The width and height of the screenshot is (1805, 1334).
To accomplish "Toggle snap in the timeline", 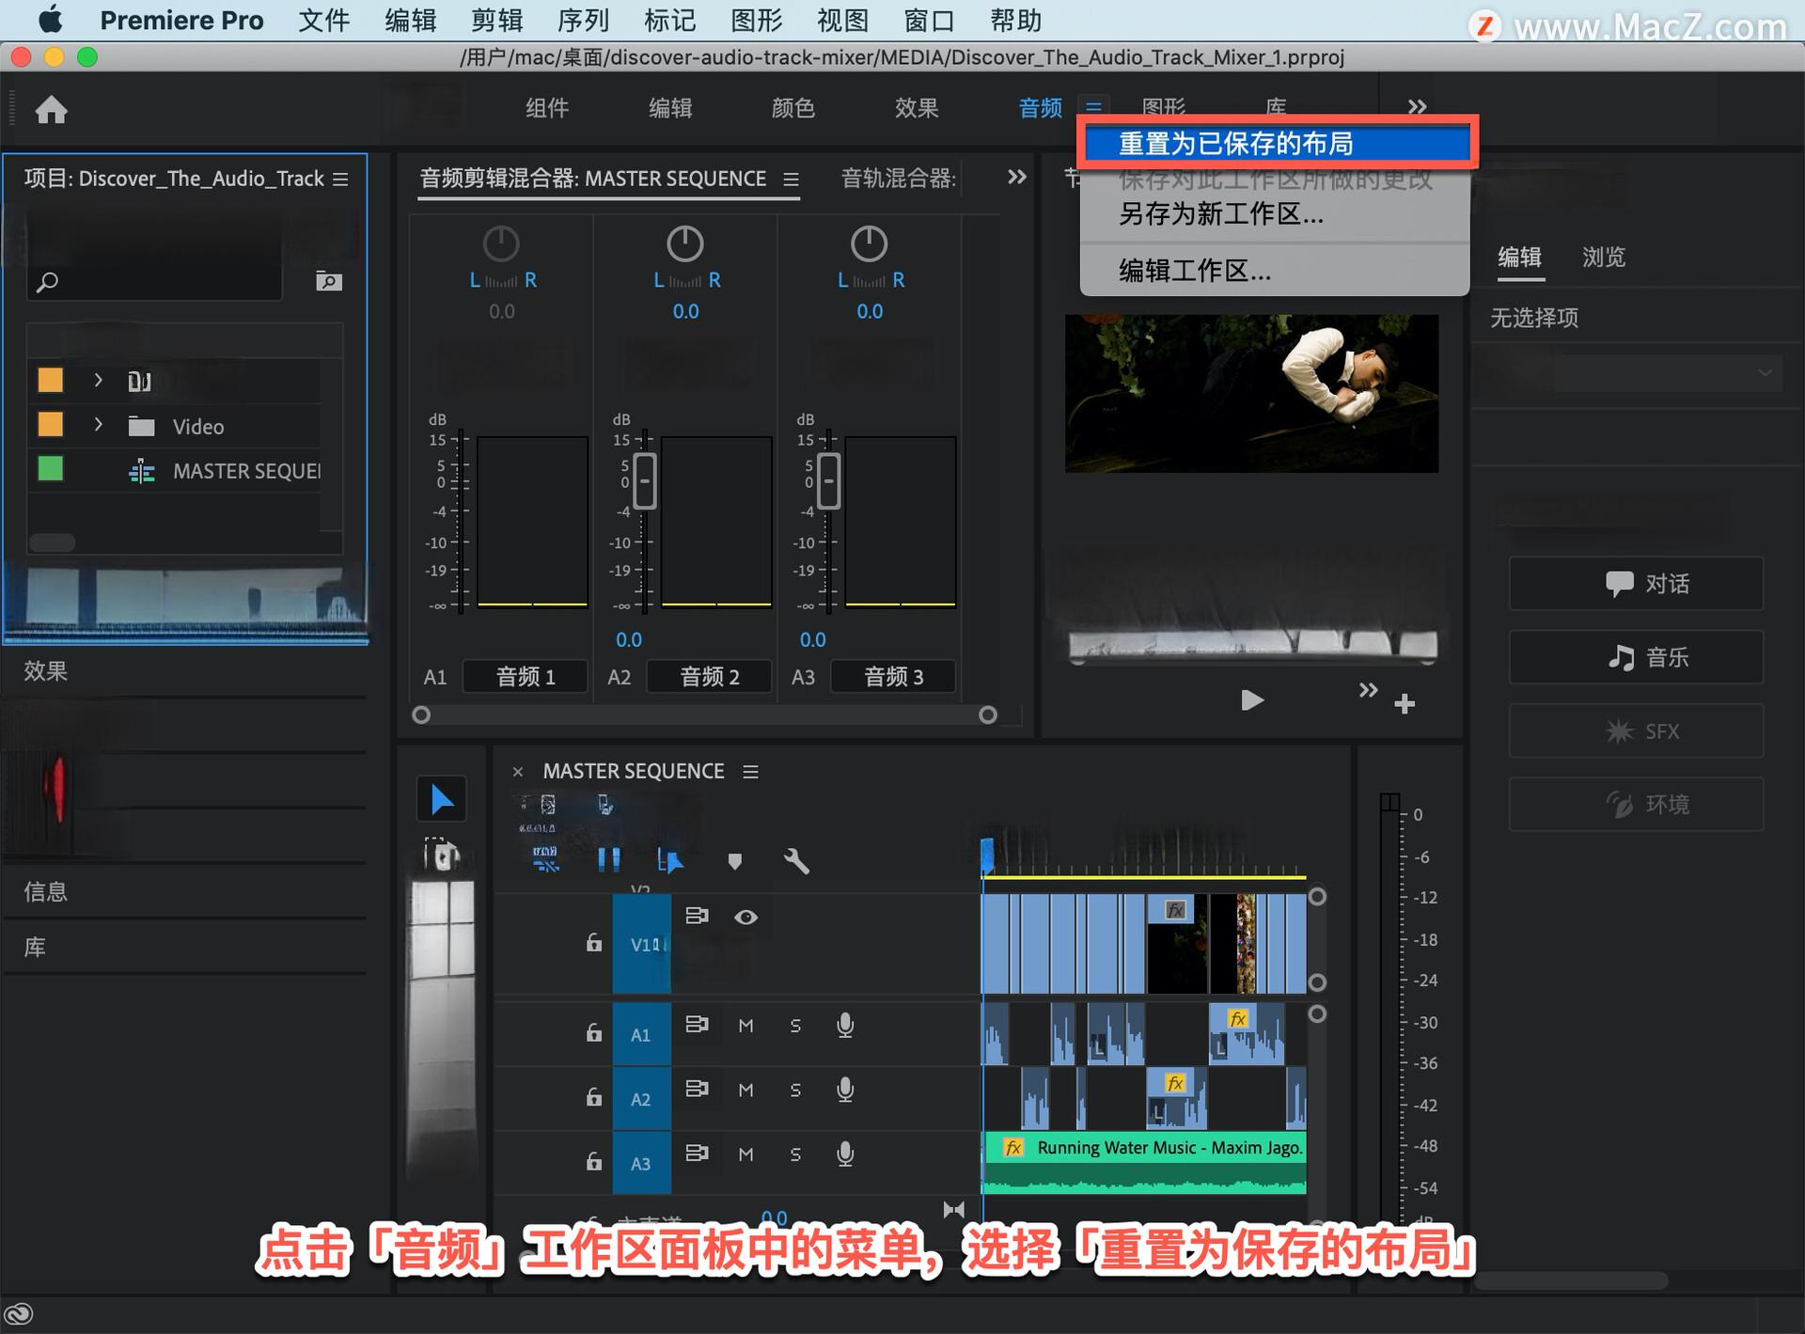I will click(609, 859).
